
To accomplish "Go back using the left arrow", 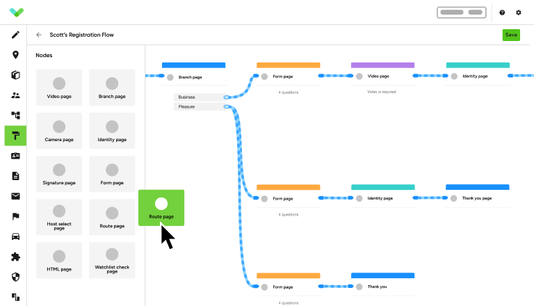I will pos(39,35).
